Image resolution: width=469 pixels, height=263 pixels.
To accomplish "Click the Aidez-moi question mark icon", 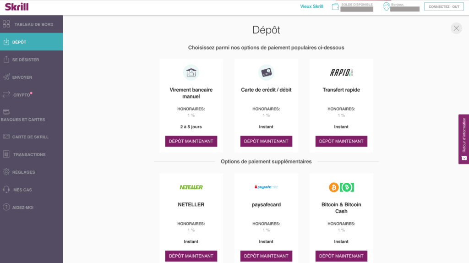I will 6,207.
